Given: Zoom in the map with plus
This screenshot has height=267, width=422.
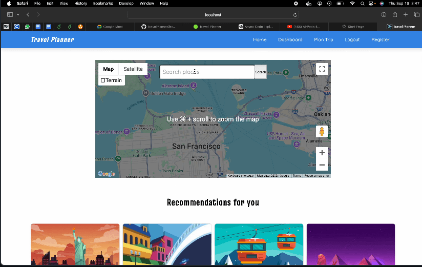Looking at the screenshot, I should pyautogui.click(x=322, y=153).
